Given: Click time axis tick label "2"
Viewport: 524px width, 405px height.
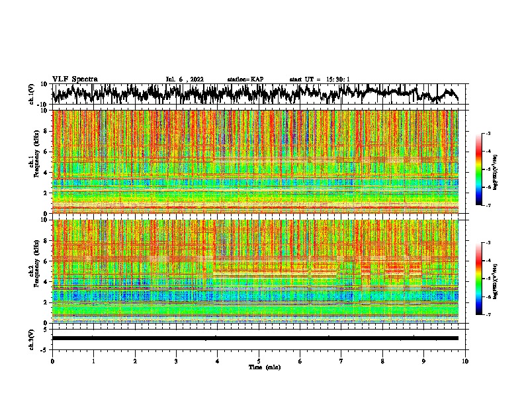Looking at the screenshot, I should (x=135, y=361).
